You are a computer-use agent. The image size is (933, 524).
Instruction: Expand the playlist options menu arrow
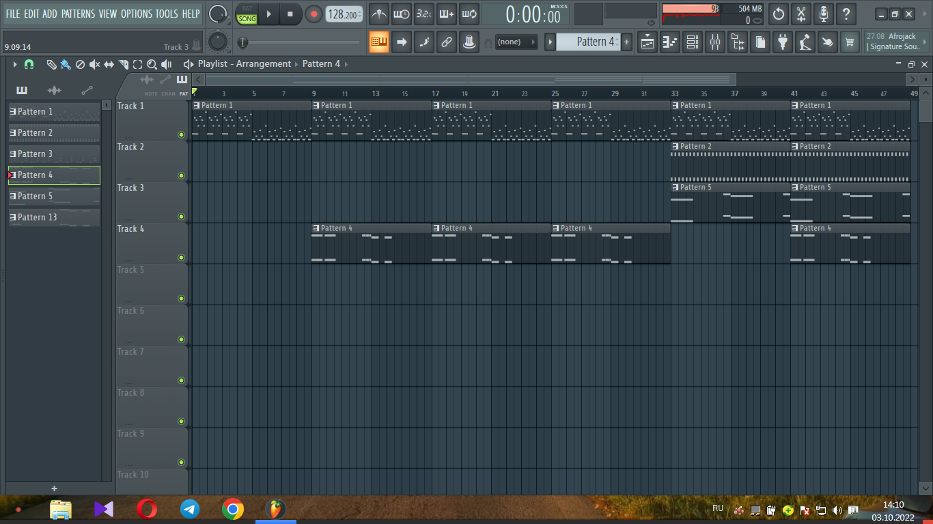(14, 64)
